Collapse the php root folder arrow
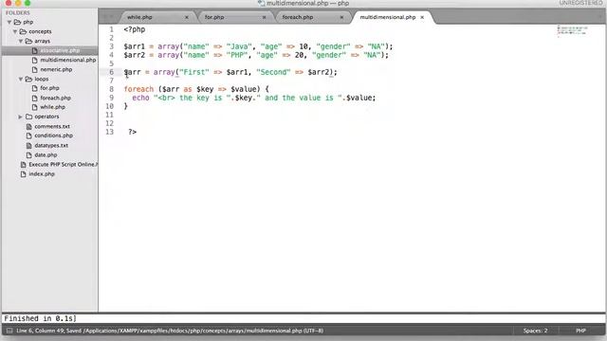 pos(9,23)
